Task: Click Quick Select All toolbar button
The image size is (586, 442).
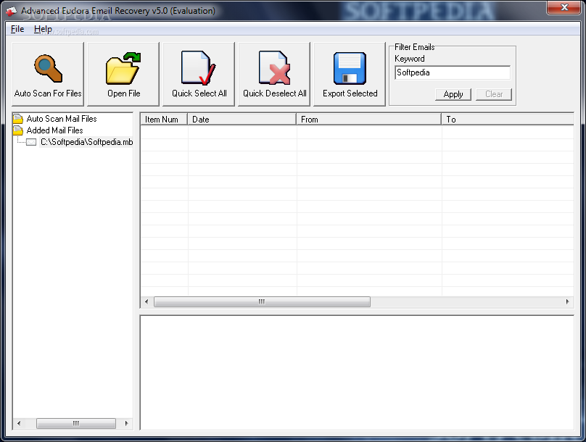Action: [x=199, y=74]
